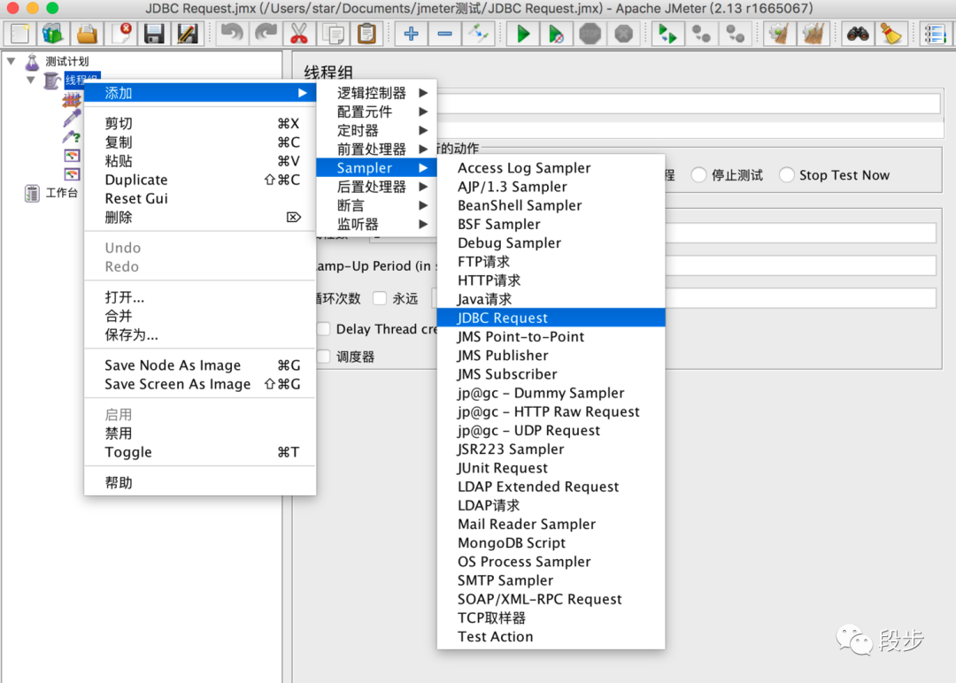Click the Close test plan icon
The width and height of the screenshot is (956, 683).
pos(120,34)
